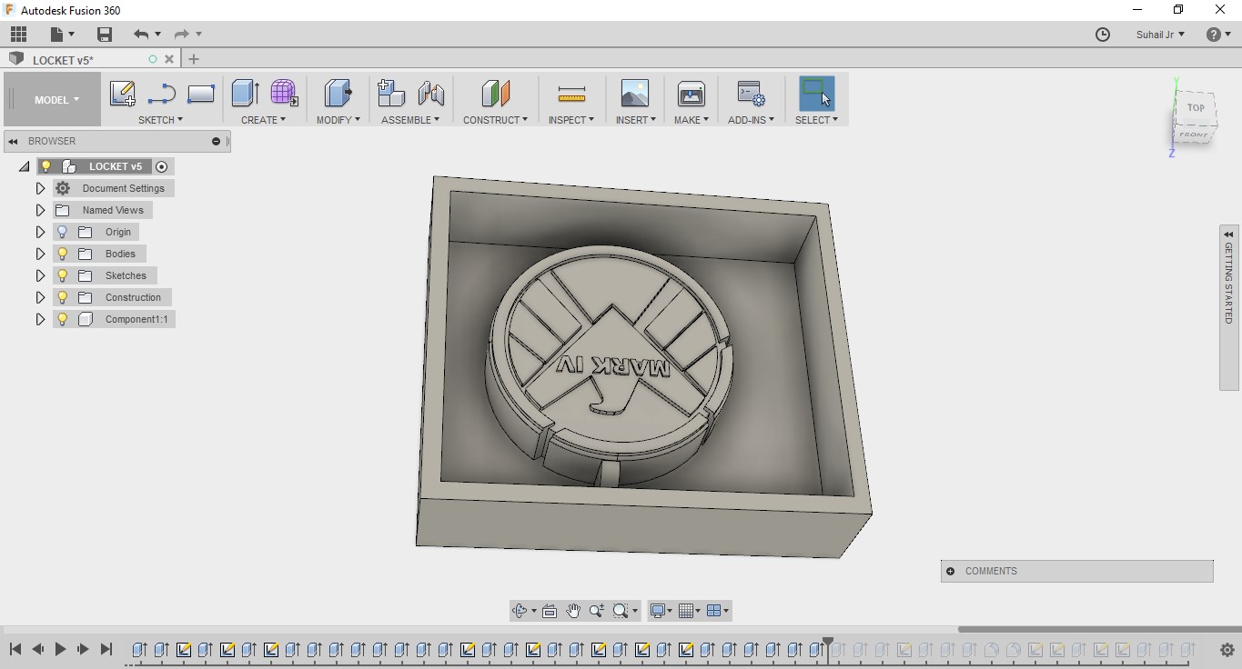Expand the Construction folder node
This screenshot has width=1242, height=669.
click(x=40, y=297)
